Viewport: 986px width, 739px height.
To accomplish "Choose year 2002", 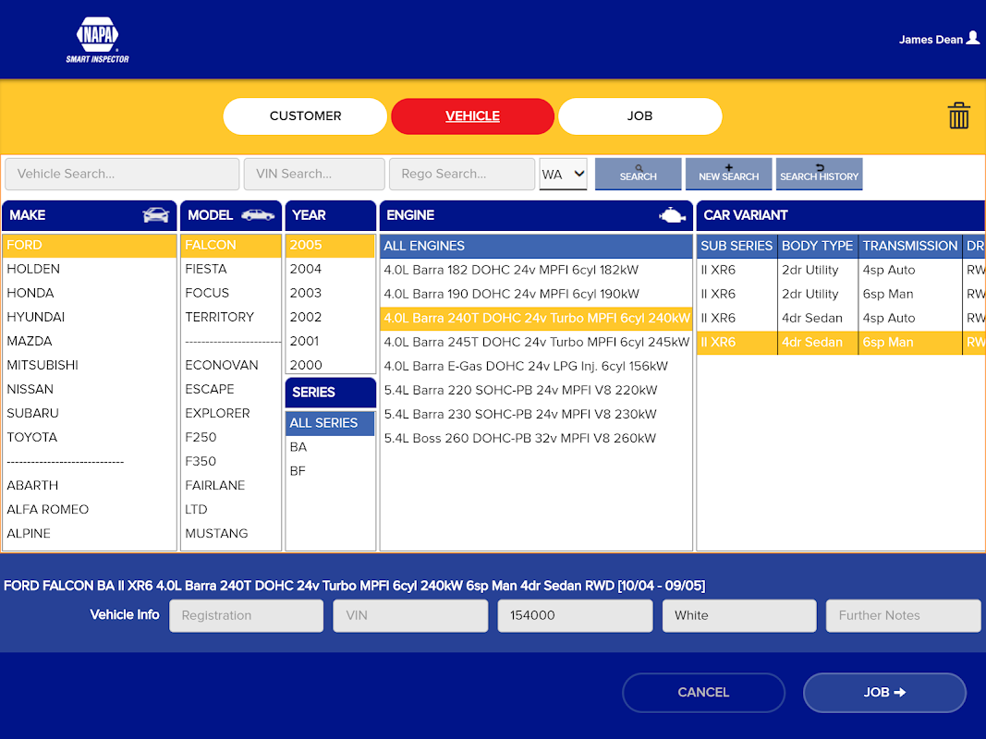I will 330,317.
